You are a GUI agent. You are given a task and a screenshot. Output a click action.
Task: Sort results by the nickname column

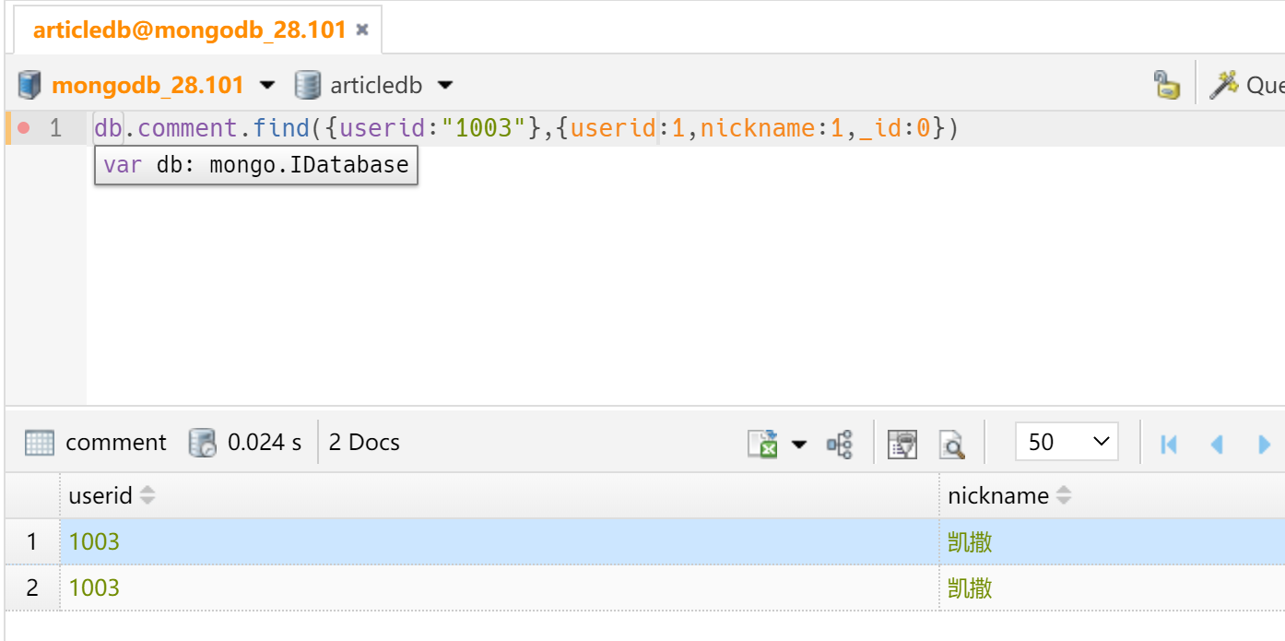1064,496
